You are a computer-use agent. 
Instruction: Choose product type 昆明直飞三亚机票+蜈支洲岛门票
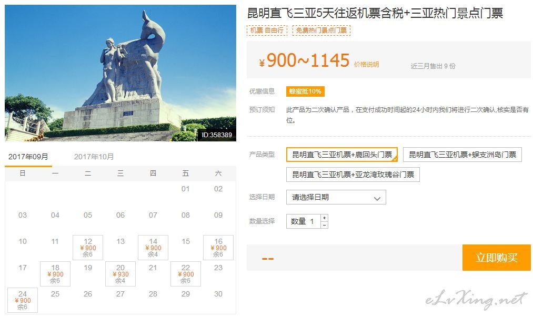462,155
